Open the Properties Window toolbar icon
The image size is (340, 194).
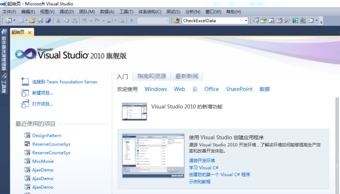point(264,21)
